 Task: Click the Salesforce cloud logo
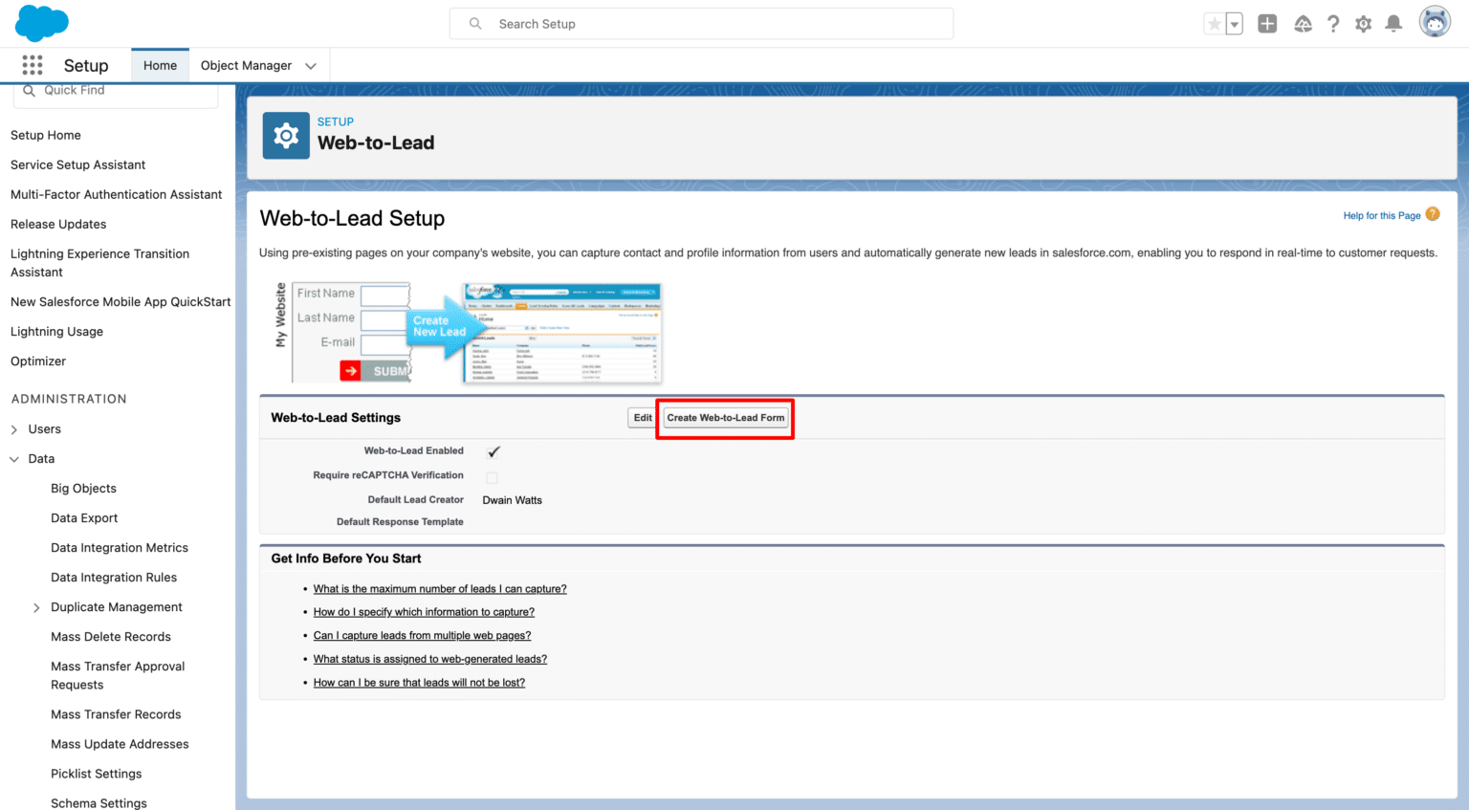[42, 23]
